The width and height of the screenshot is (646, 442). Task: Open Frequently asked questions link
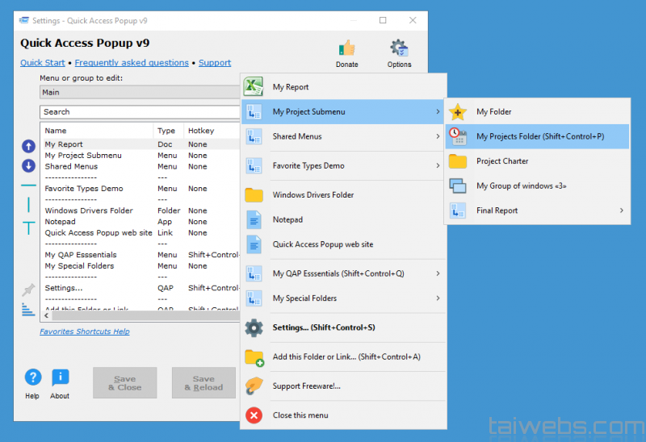132,63
